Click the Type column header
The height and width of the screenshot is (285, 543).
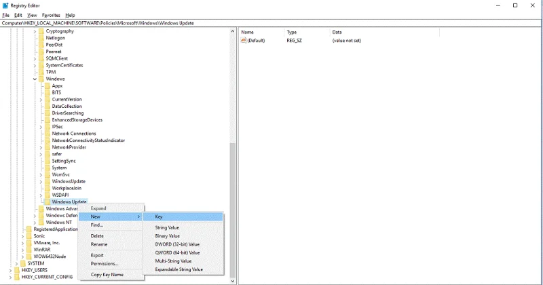307,32
